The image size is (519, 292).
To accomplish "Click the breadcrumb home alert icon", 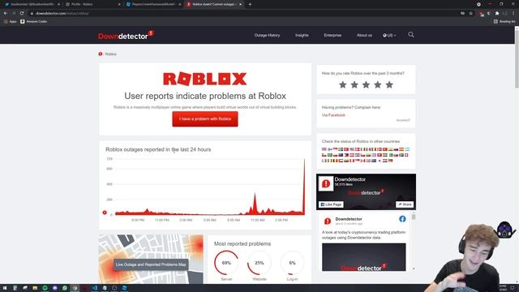I will point(101,54).
